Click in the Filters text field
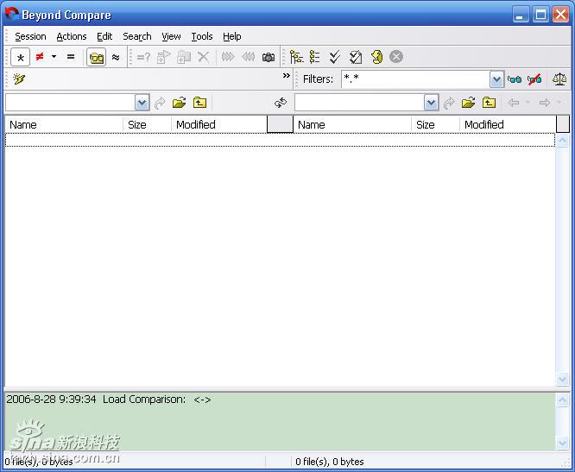 tap(414, 79)
